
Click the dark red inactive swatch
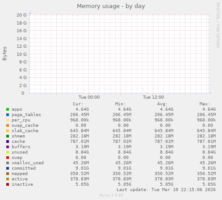pos(8,184)
